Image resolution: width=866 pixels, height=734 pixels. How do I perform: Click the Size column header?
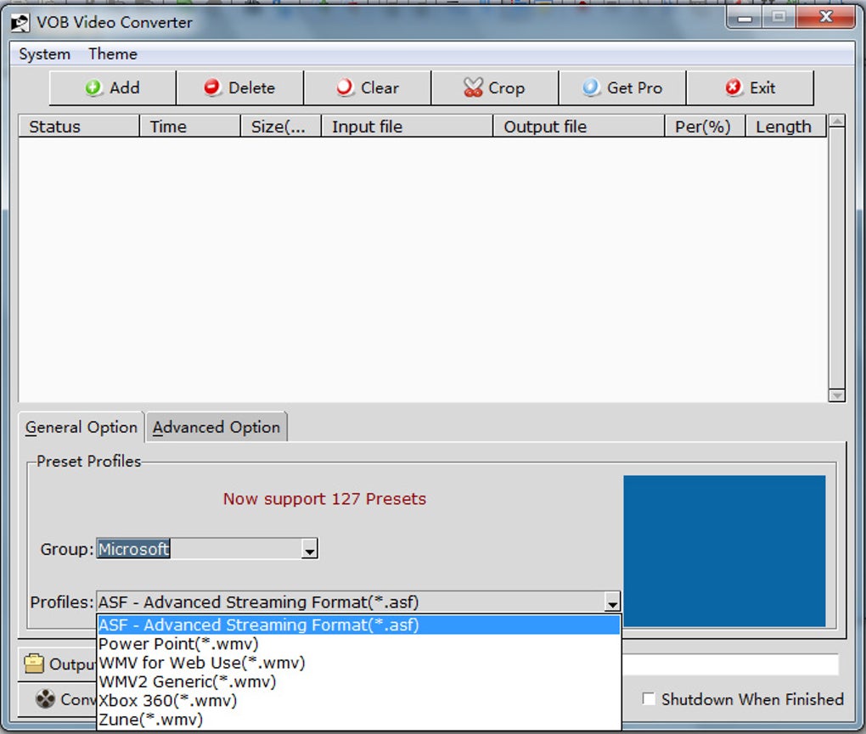(x=281, y=126)
